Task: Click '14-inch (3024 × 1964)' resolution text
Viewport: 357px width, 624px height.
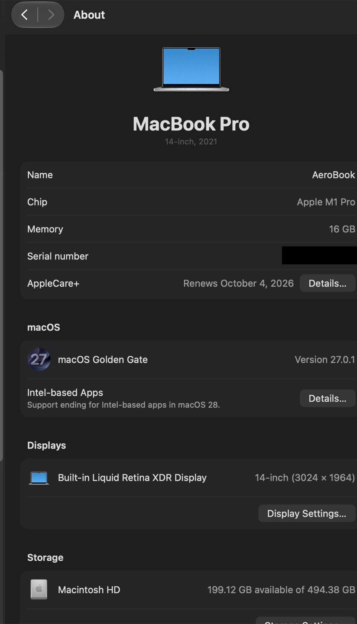Action: click(305, 478)
